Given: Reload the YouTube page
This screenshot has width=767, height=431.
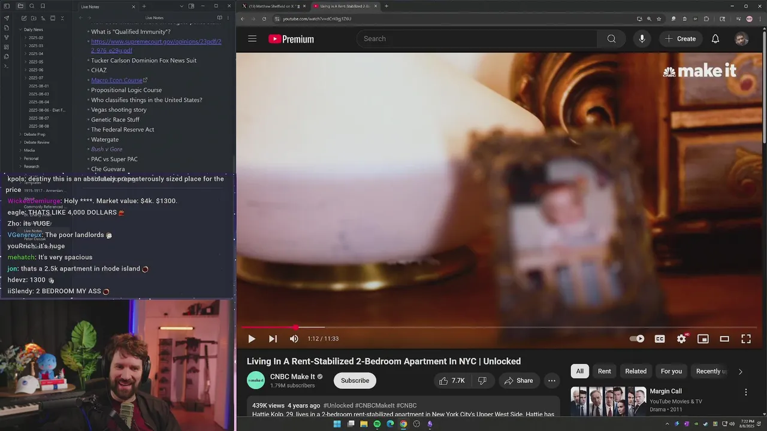Looking at the screenshot, I should pos(264,19).
